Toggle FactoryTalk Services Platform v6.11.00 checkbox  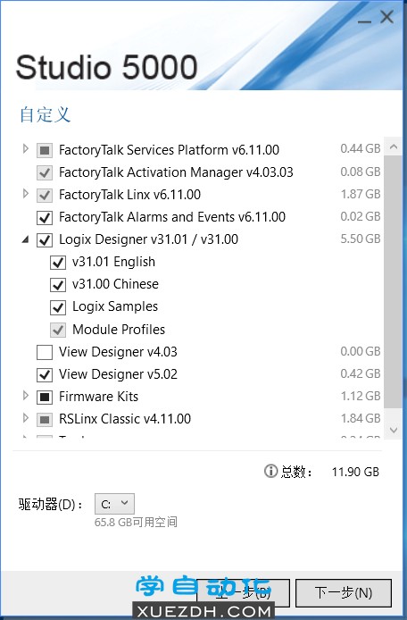point(45,150)
